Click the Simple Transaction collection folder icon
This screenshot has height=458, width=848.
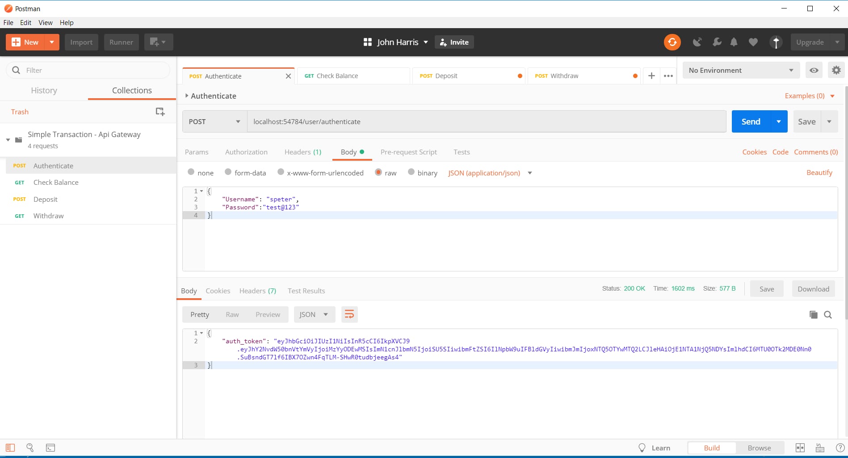(x=18, y=140)
